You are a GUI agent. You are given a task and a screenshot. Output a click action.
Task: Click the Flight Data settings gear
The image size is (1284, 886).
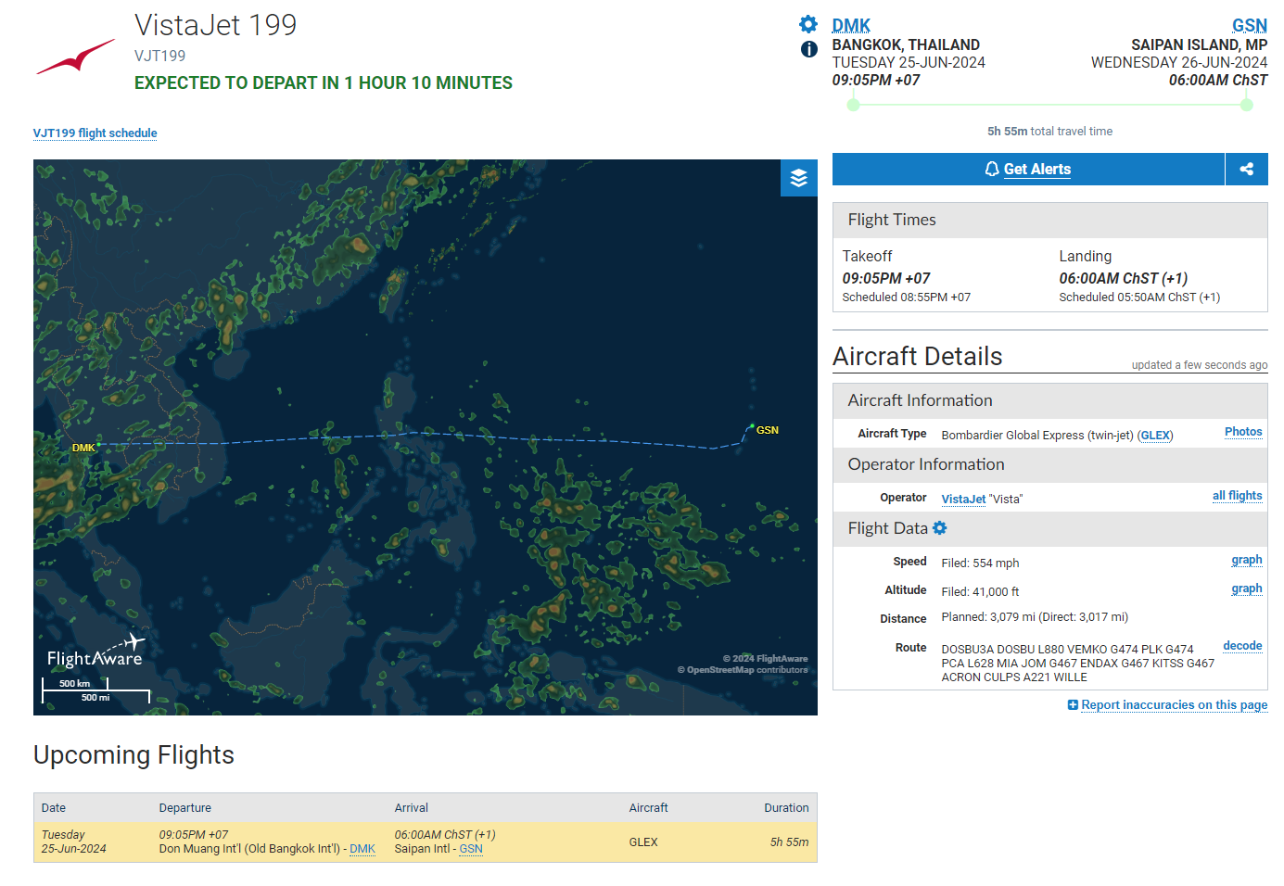coord(940,527)
